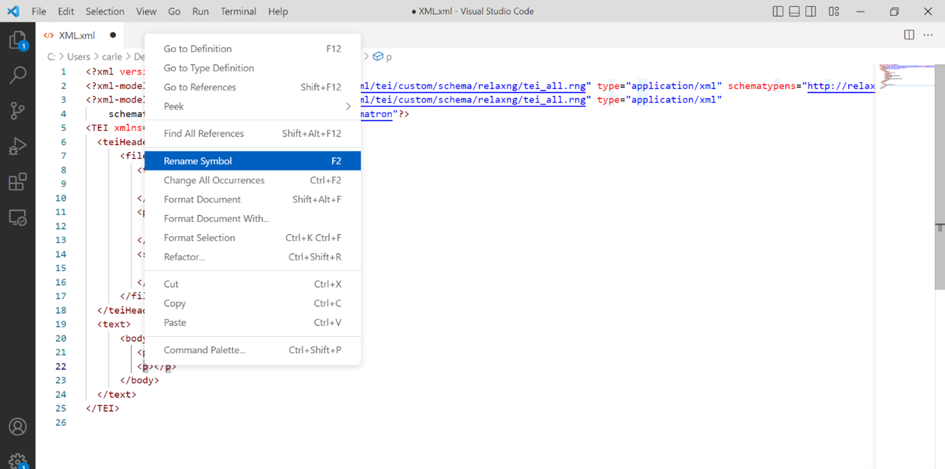Click line number 25
Screen dimensions: 945x469
(x=61, y=408)
